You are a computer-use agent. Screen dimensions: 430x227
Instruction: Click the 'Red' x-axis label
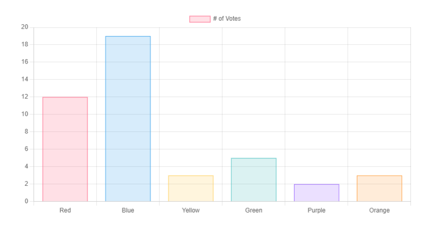[65, 211]
